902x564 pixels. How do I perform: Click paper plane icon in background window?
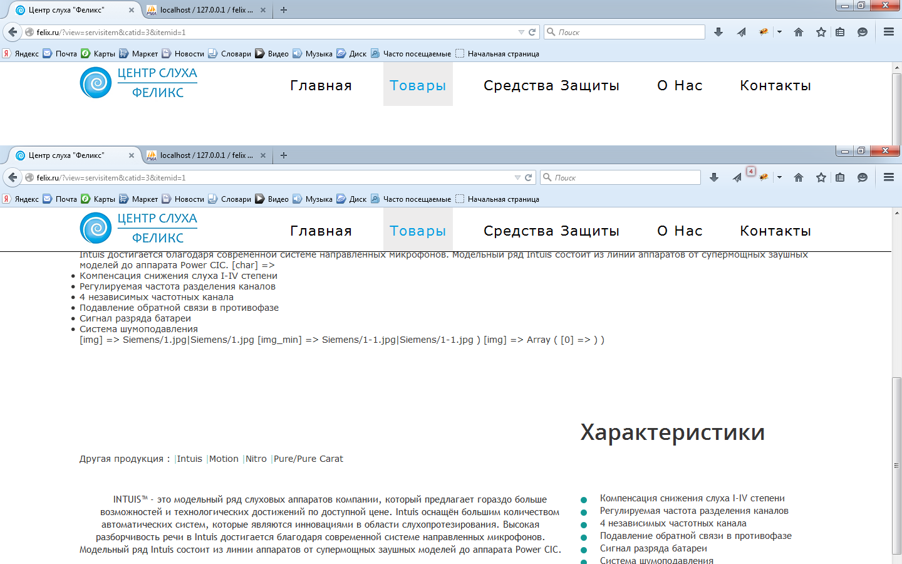[742, 32]
